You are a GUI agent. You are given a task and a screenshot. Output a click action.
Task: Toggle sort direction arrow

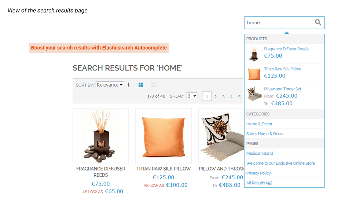point(129,85)
